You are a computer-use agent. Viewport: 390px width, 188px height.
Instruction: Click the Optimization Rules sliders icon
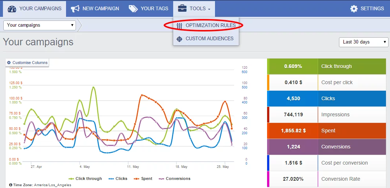pos(179,26)
